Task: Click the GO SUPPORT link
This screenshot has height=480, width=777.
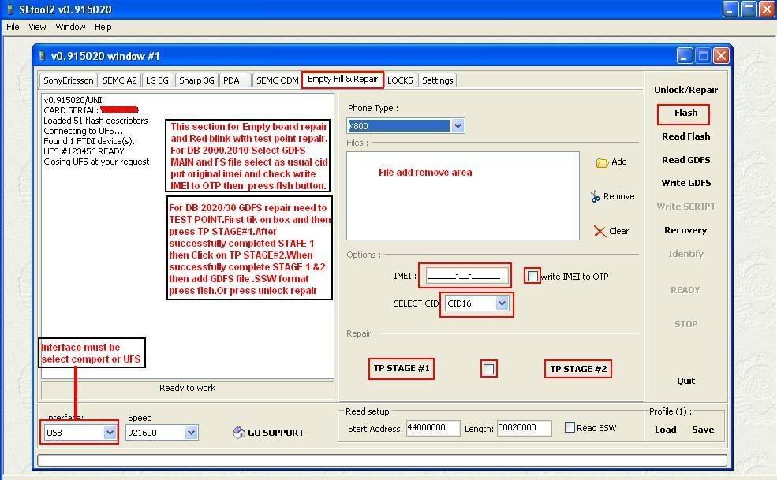Action: pyautogui.click(x=275, y=433)
